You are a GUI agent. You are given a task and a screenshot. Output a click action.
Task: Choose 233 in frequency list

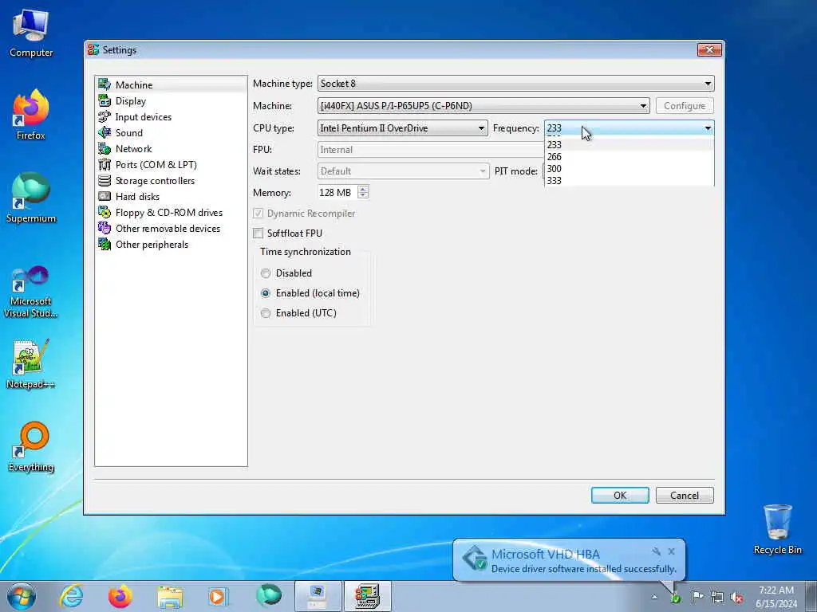click(x=629, y=145)
